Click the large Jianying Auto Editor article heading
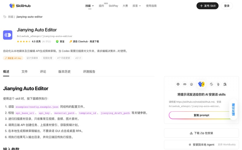 pyautogui.click(x=26, y=89)
